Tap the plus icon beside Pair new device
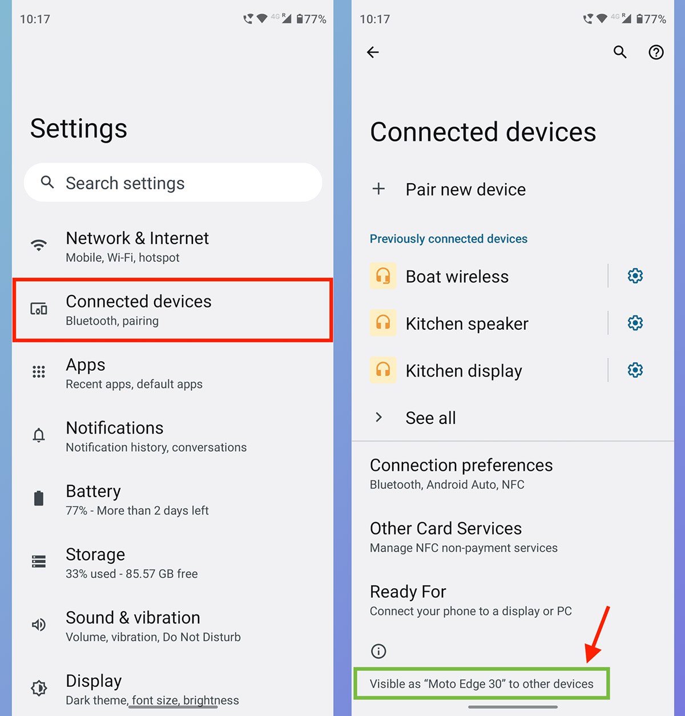Screen dimensions: 685x716 [x=378, y=189]
